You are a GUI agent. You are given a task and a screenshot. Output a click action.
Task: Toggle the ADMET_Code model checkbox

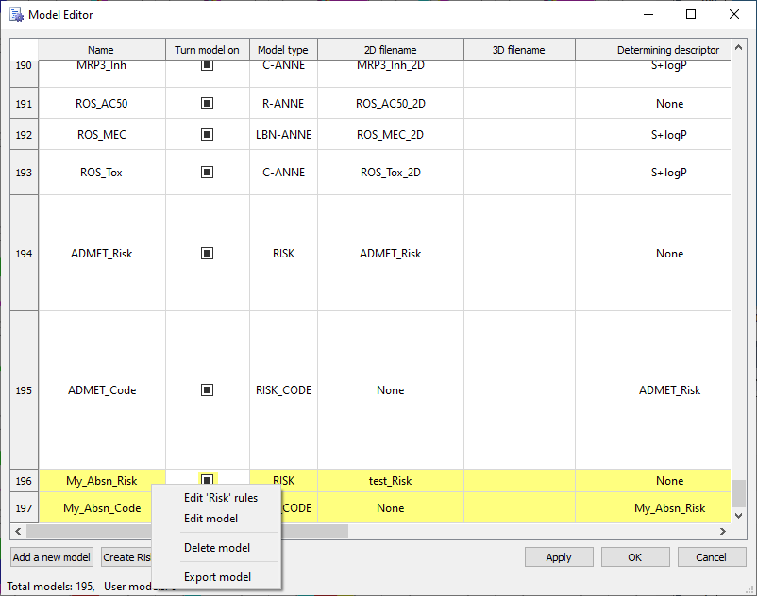tap(207, 390)
